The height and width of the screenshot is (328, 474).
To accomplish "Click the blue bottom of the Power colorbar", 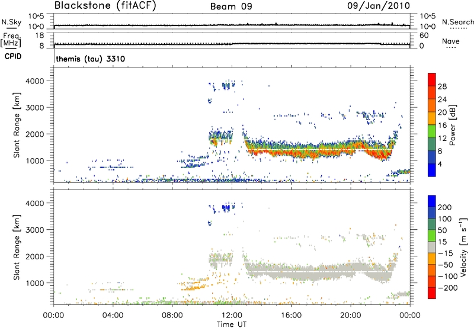I will coord(432,170).
